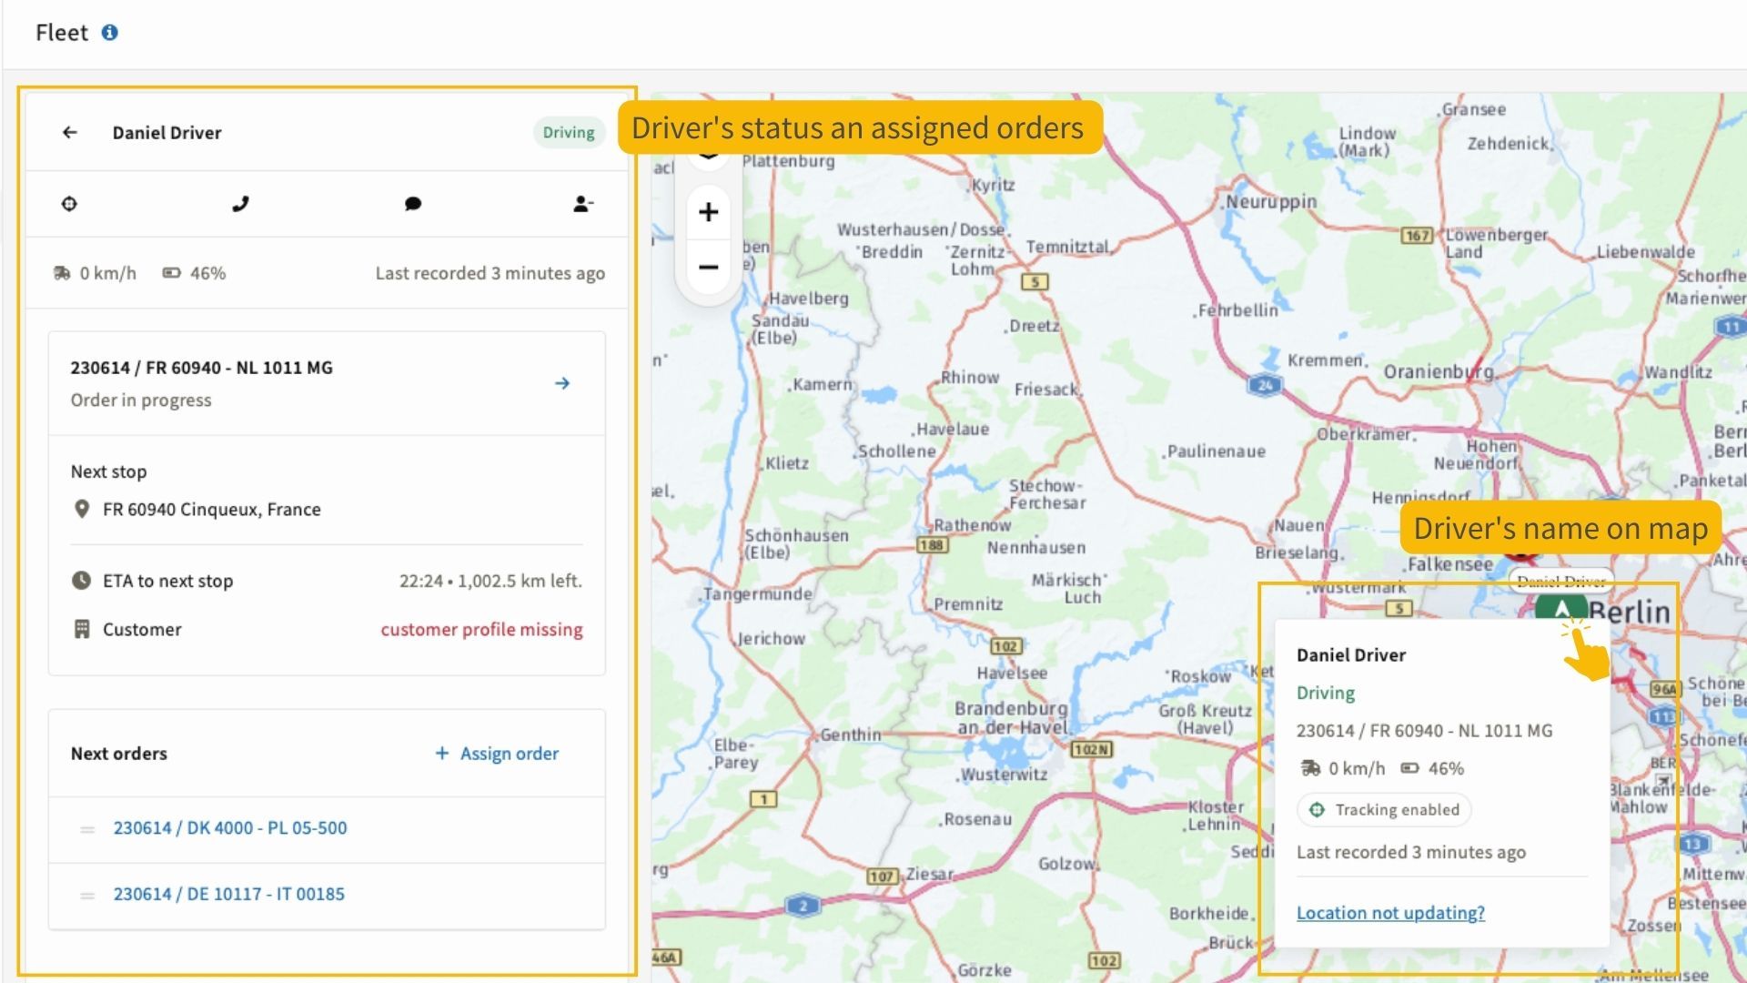
Task: Grab drag handle of DE 10117 order
Action: click(x=87, y=896)
